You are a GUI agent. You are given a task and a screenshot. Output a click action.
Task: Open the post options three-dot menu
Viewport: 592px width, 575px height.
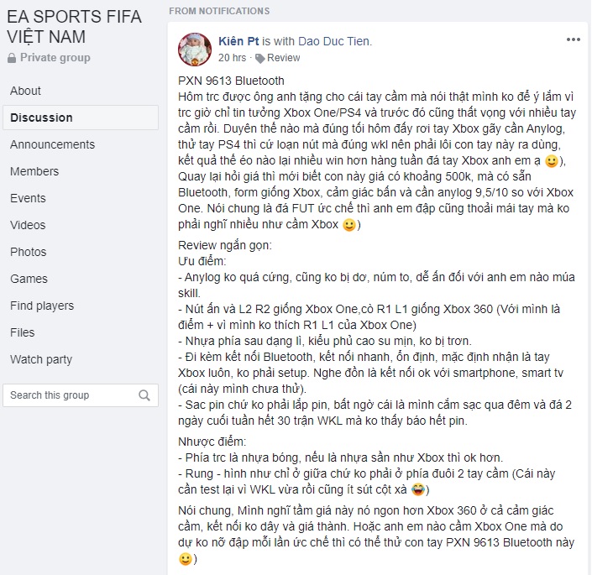tap(573, 39)
